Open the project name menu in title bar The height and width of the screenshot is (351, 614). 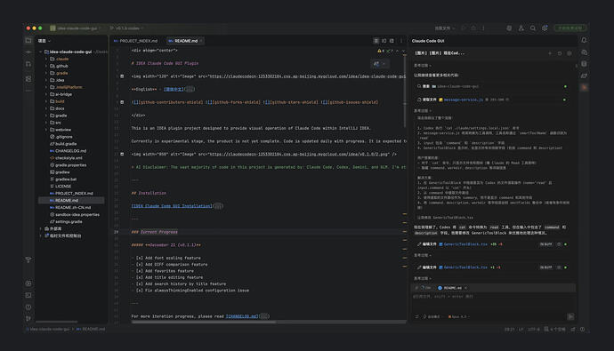point(75,28)
